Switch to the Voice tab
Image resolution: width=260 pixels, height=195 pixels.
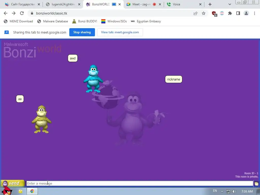[176, 4]
